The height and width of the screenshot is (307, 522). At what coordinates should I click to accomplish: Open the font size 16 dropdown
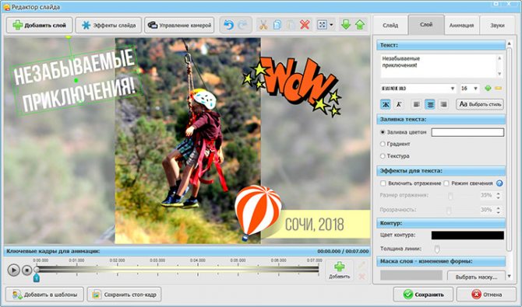tap(476, 89)
